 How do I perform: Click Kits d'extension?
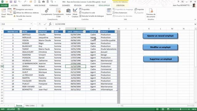(120, 13)
